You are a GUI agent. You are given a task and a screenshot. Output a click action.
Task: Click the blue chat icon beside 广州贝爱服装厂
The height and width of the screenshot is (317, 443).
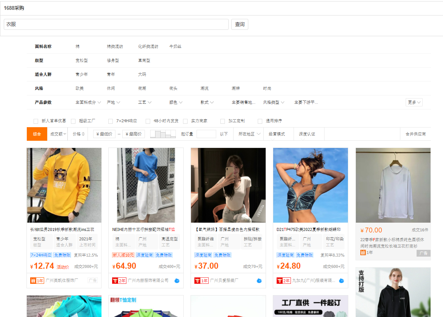pos(259,280)
